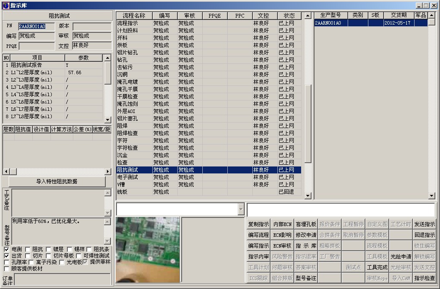Click the 光绘申请 button
Screen dimensions: 440x289
(x=401, y=257)
